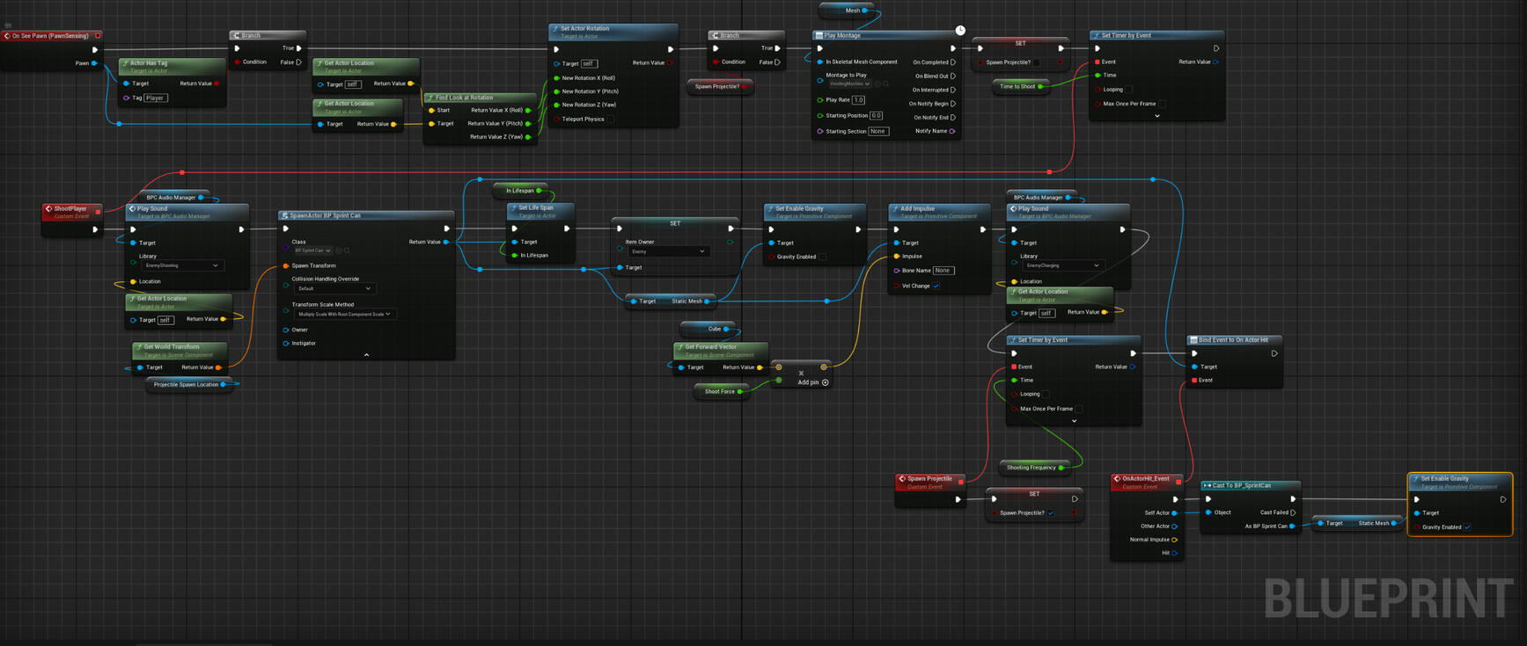Screen dimensions: 1527x646
Task: Click the Play Montage clock icon
Action: (960, 31)
